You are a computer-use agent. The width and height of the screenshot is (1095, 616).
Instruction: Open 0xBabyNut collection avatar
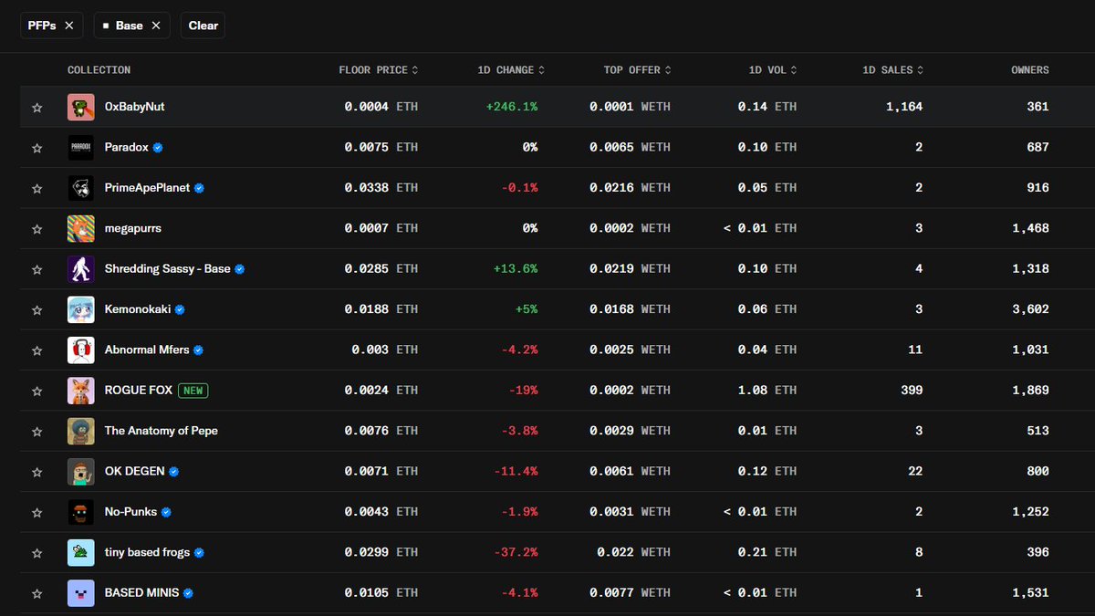81,107
